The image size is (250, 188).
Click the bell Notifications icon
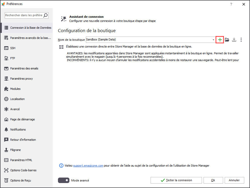[x=6, y=130]
